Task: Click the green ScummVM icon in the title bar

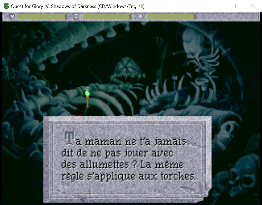Action: click(x=6, y=6)
